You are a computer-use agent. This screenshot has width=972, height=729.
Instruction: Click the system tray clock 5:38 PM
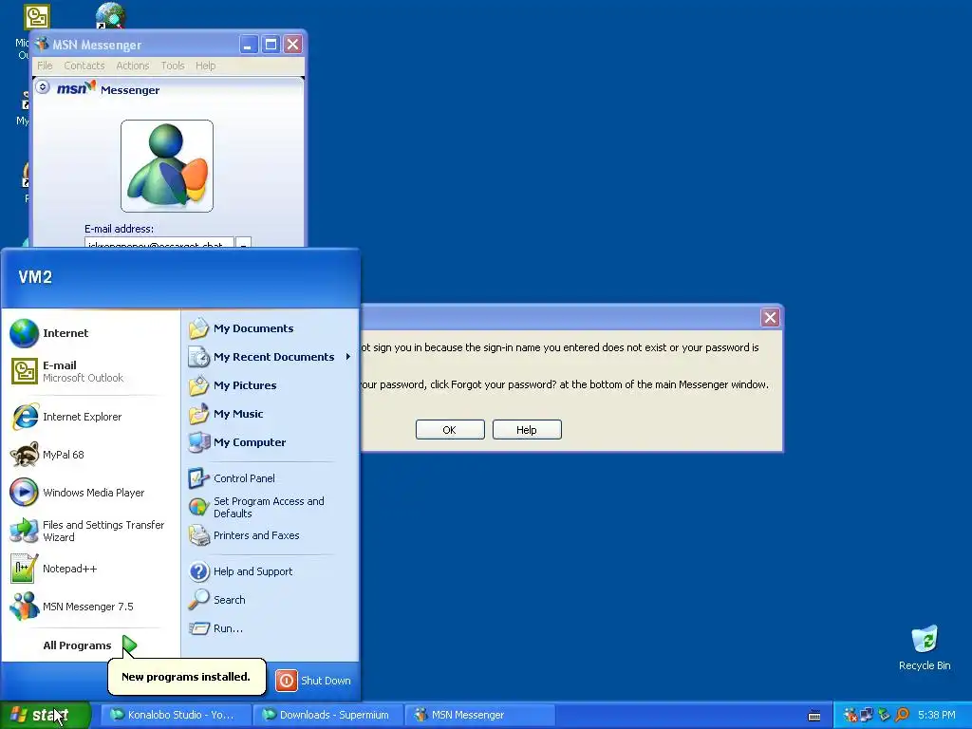tap(937, 716)
